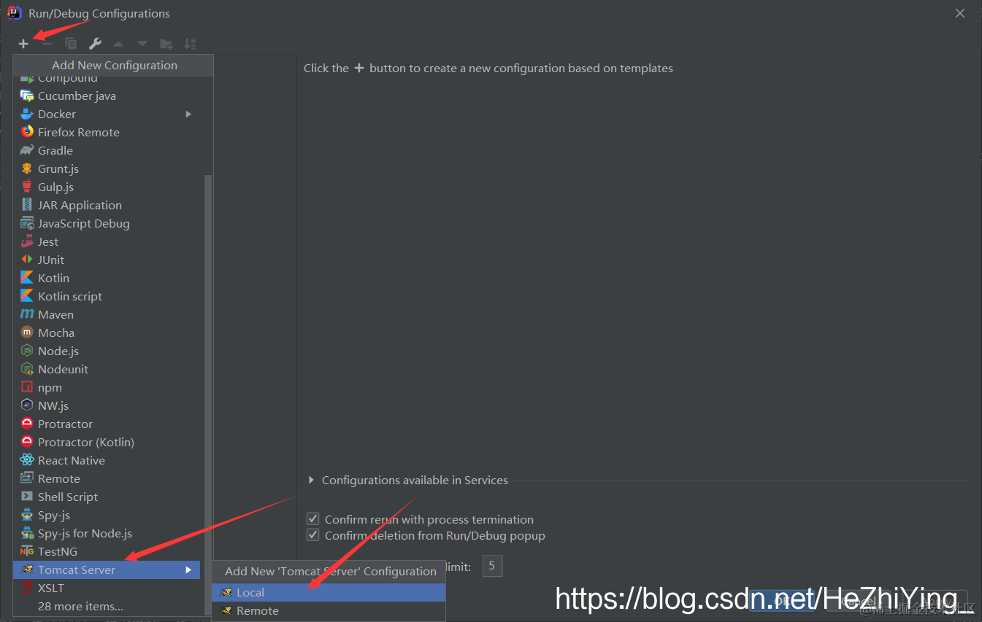Select Protractor (Kotlin) configuration type
Viewport: 982px width, 622px height.
click(x=107, y=442)
